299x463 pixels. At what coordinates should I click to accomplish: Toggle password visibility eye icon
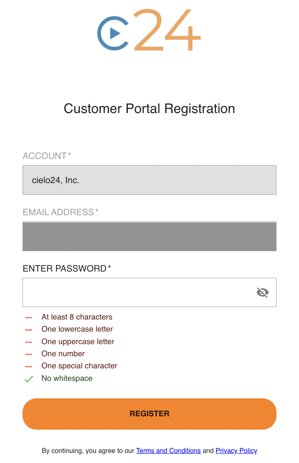tap(262, 292)
